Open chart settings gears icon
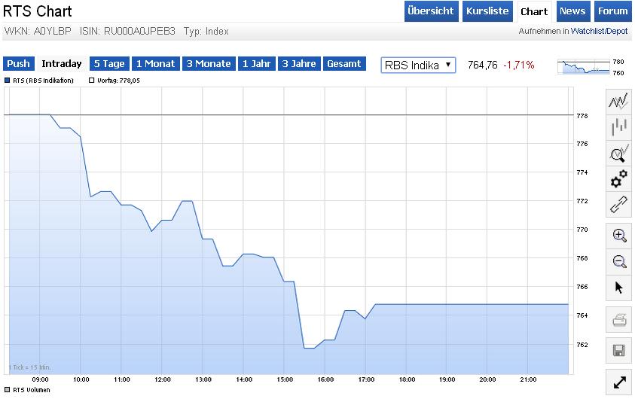635x399 pixels. tap(618, 178)
